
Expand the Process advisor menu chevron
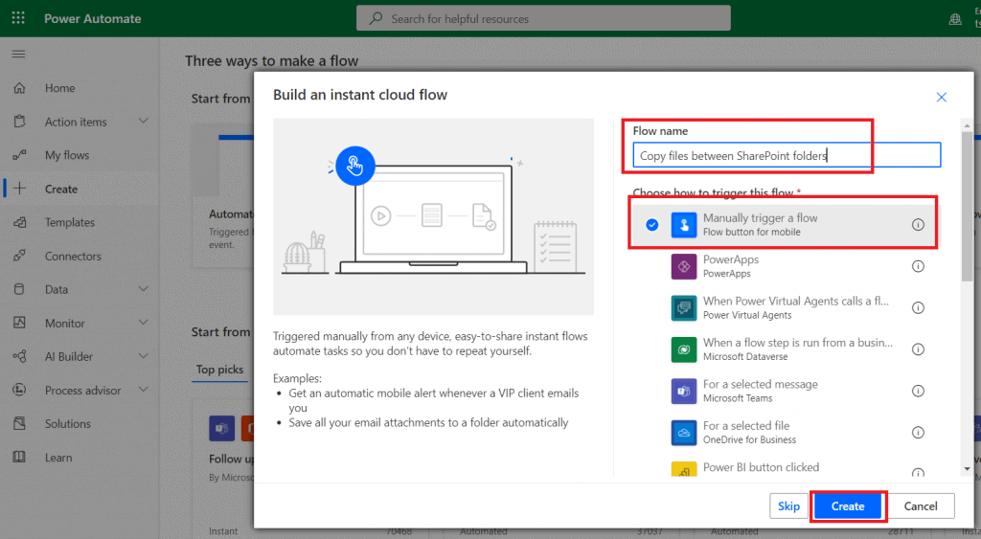coord(144,390)
